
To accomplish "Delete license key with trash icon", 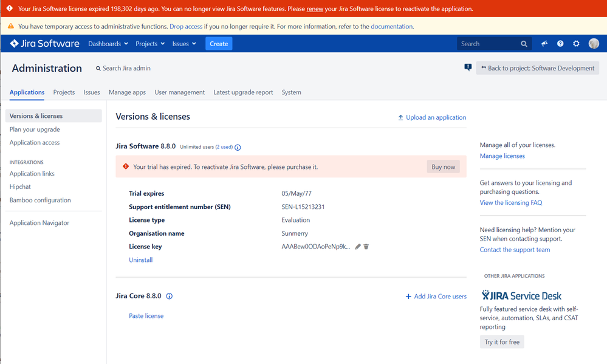I will click(x=366, y=247).
